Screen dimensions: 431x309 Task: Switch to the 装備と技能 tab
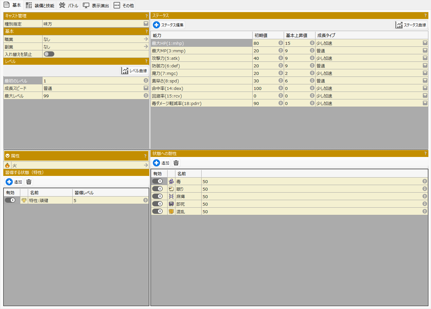point(40,5)
